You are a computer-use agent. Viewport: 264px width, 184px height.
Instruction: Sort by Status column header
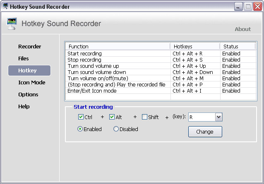(238, 46)
